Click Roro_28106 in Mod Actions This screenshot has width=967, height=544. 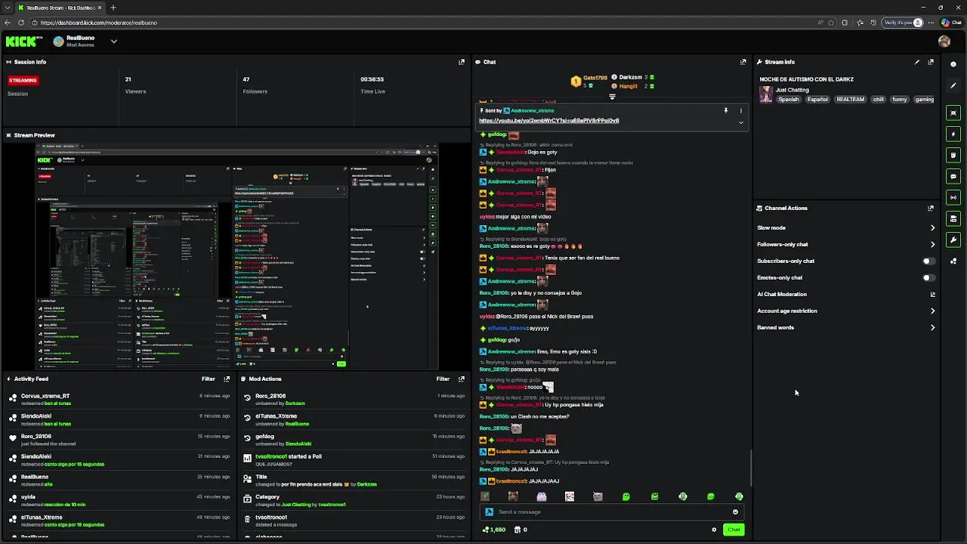pyautogui.click(x=270, y=396)
